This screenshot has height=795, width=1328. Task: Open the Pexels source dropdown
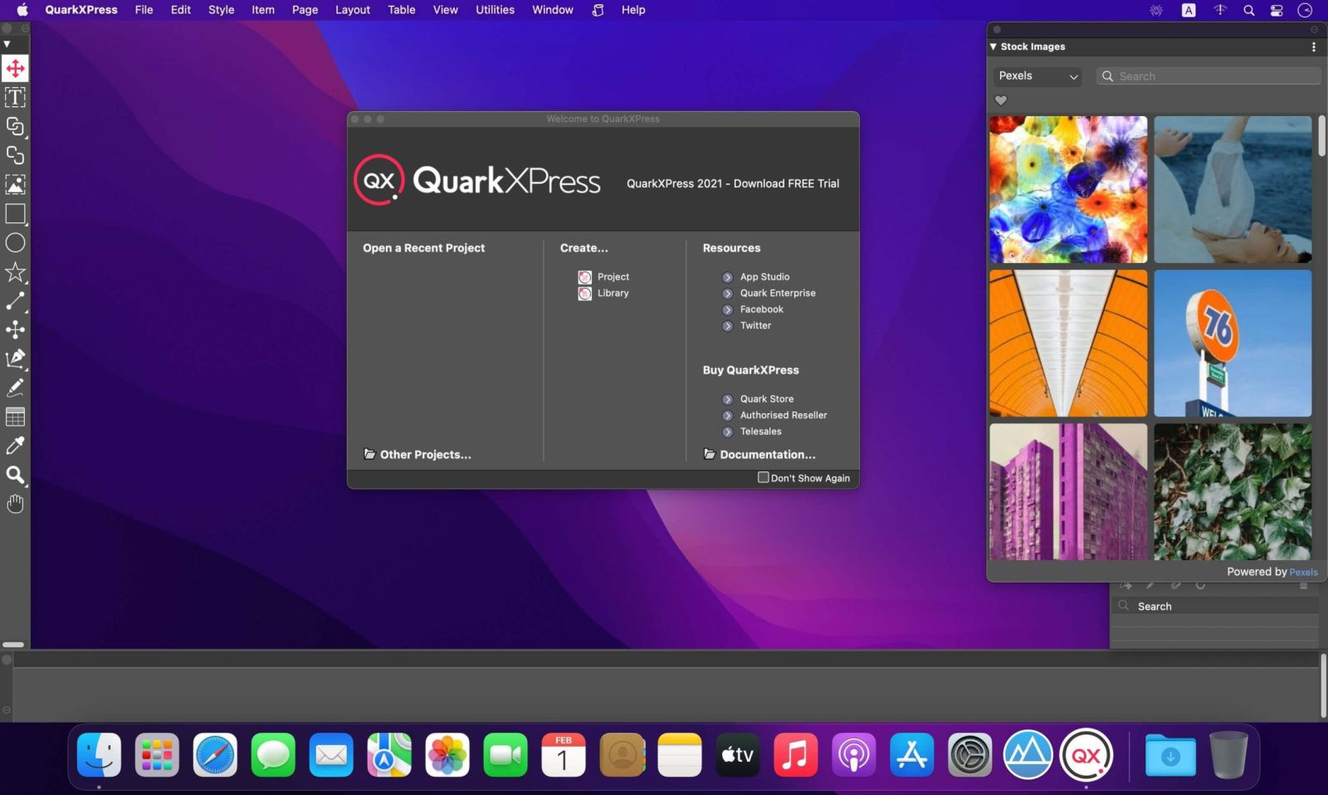1037,76
